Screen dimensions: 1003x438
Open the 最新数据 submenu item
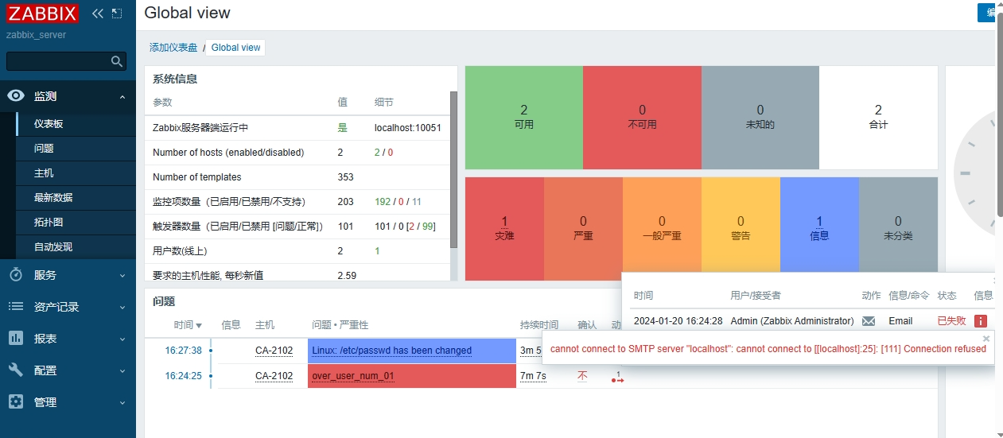coord(53,197)
